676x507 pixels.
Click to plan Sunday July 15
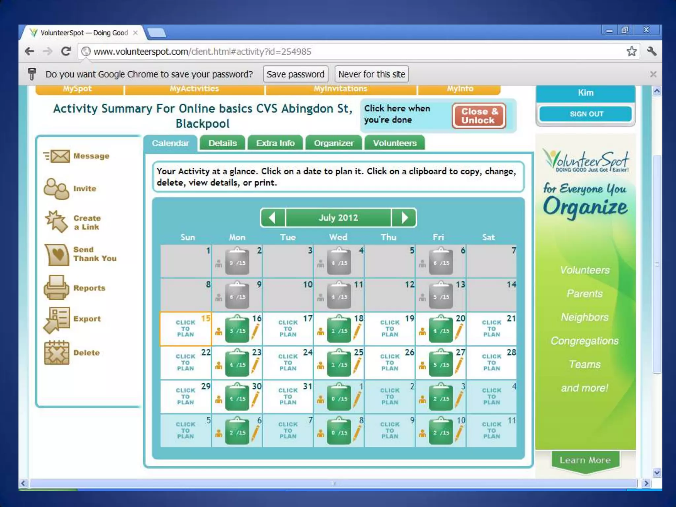click(185, 328)
